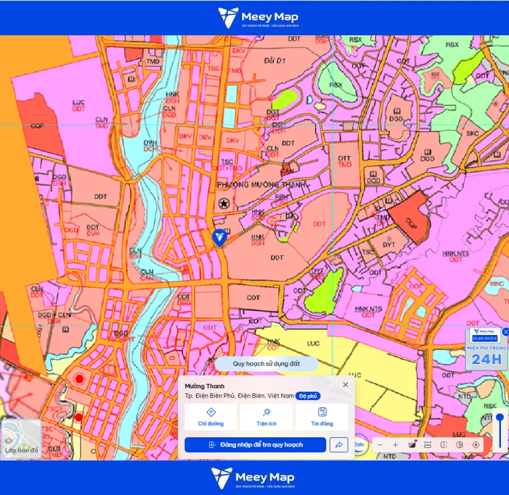
Task: Click the DYT parcel label
Action: (389, 244)
